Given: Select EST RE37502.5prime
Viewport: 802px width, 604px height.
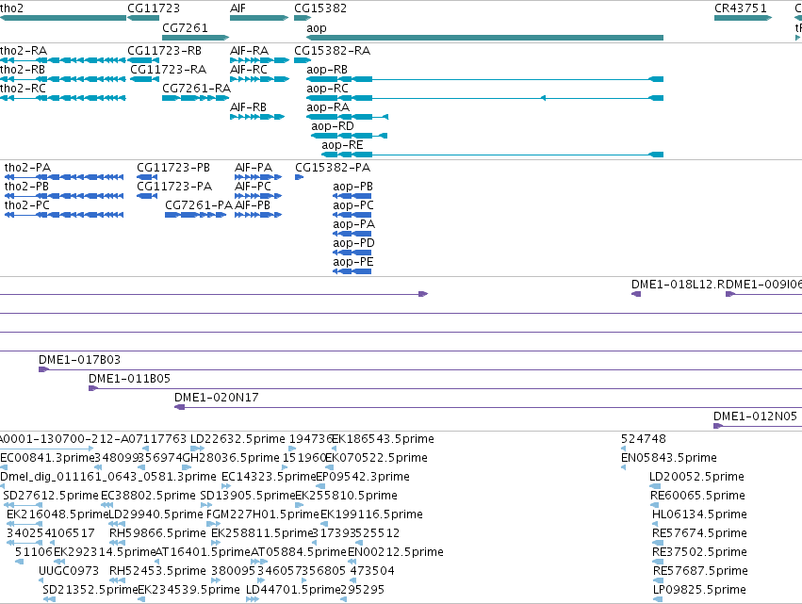Looking at the screenshot, I should coord(658,562).
